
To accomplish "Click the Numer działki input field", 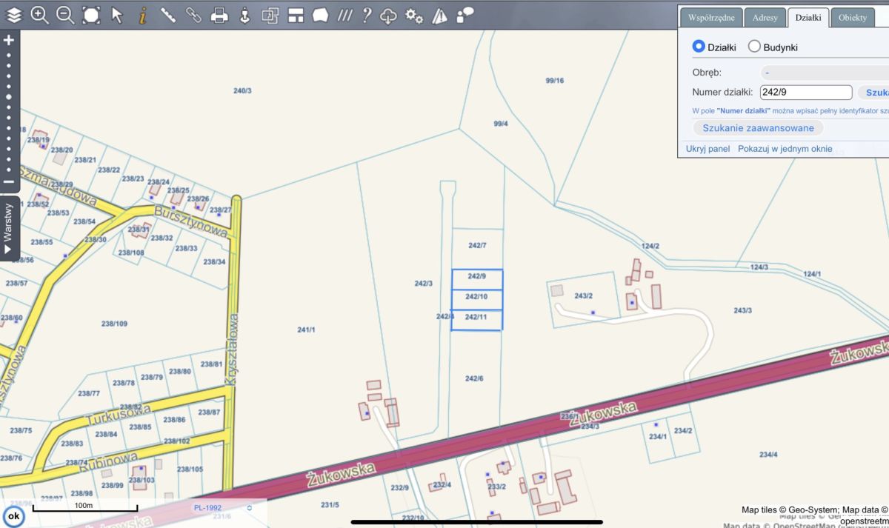I will (805, 93).
